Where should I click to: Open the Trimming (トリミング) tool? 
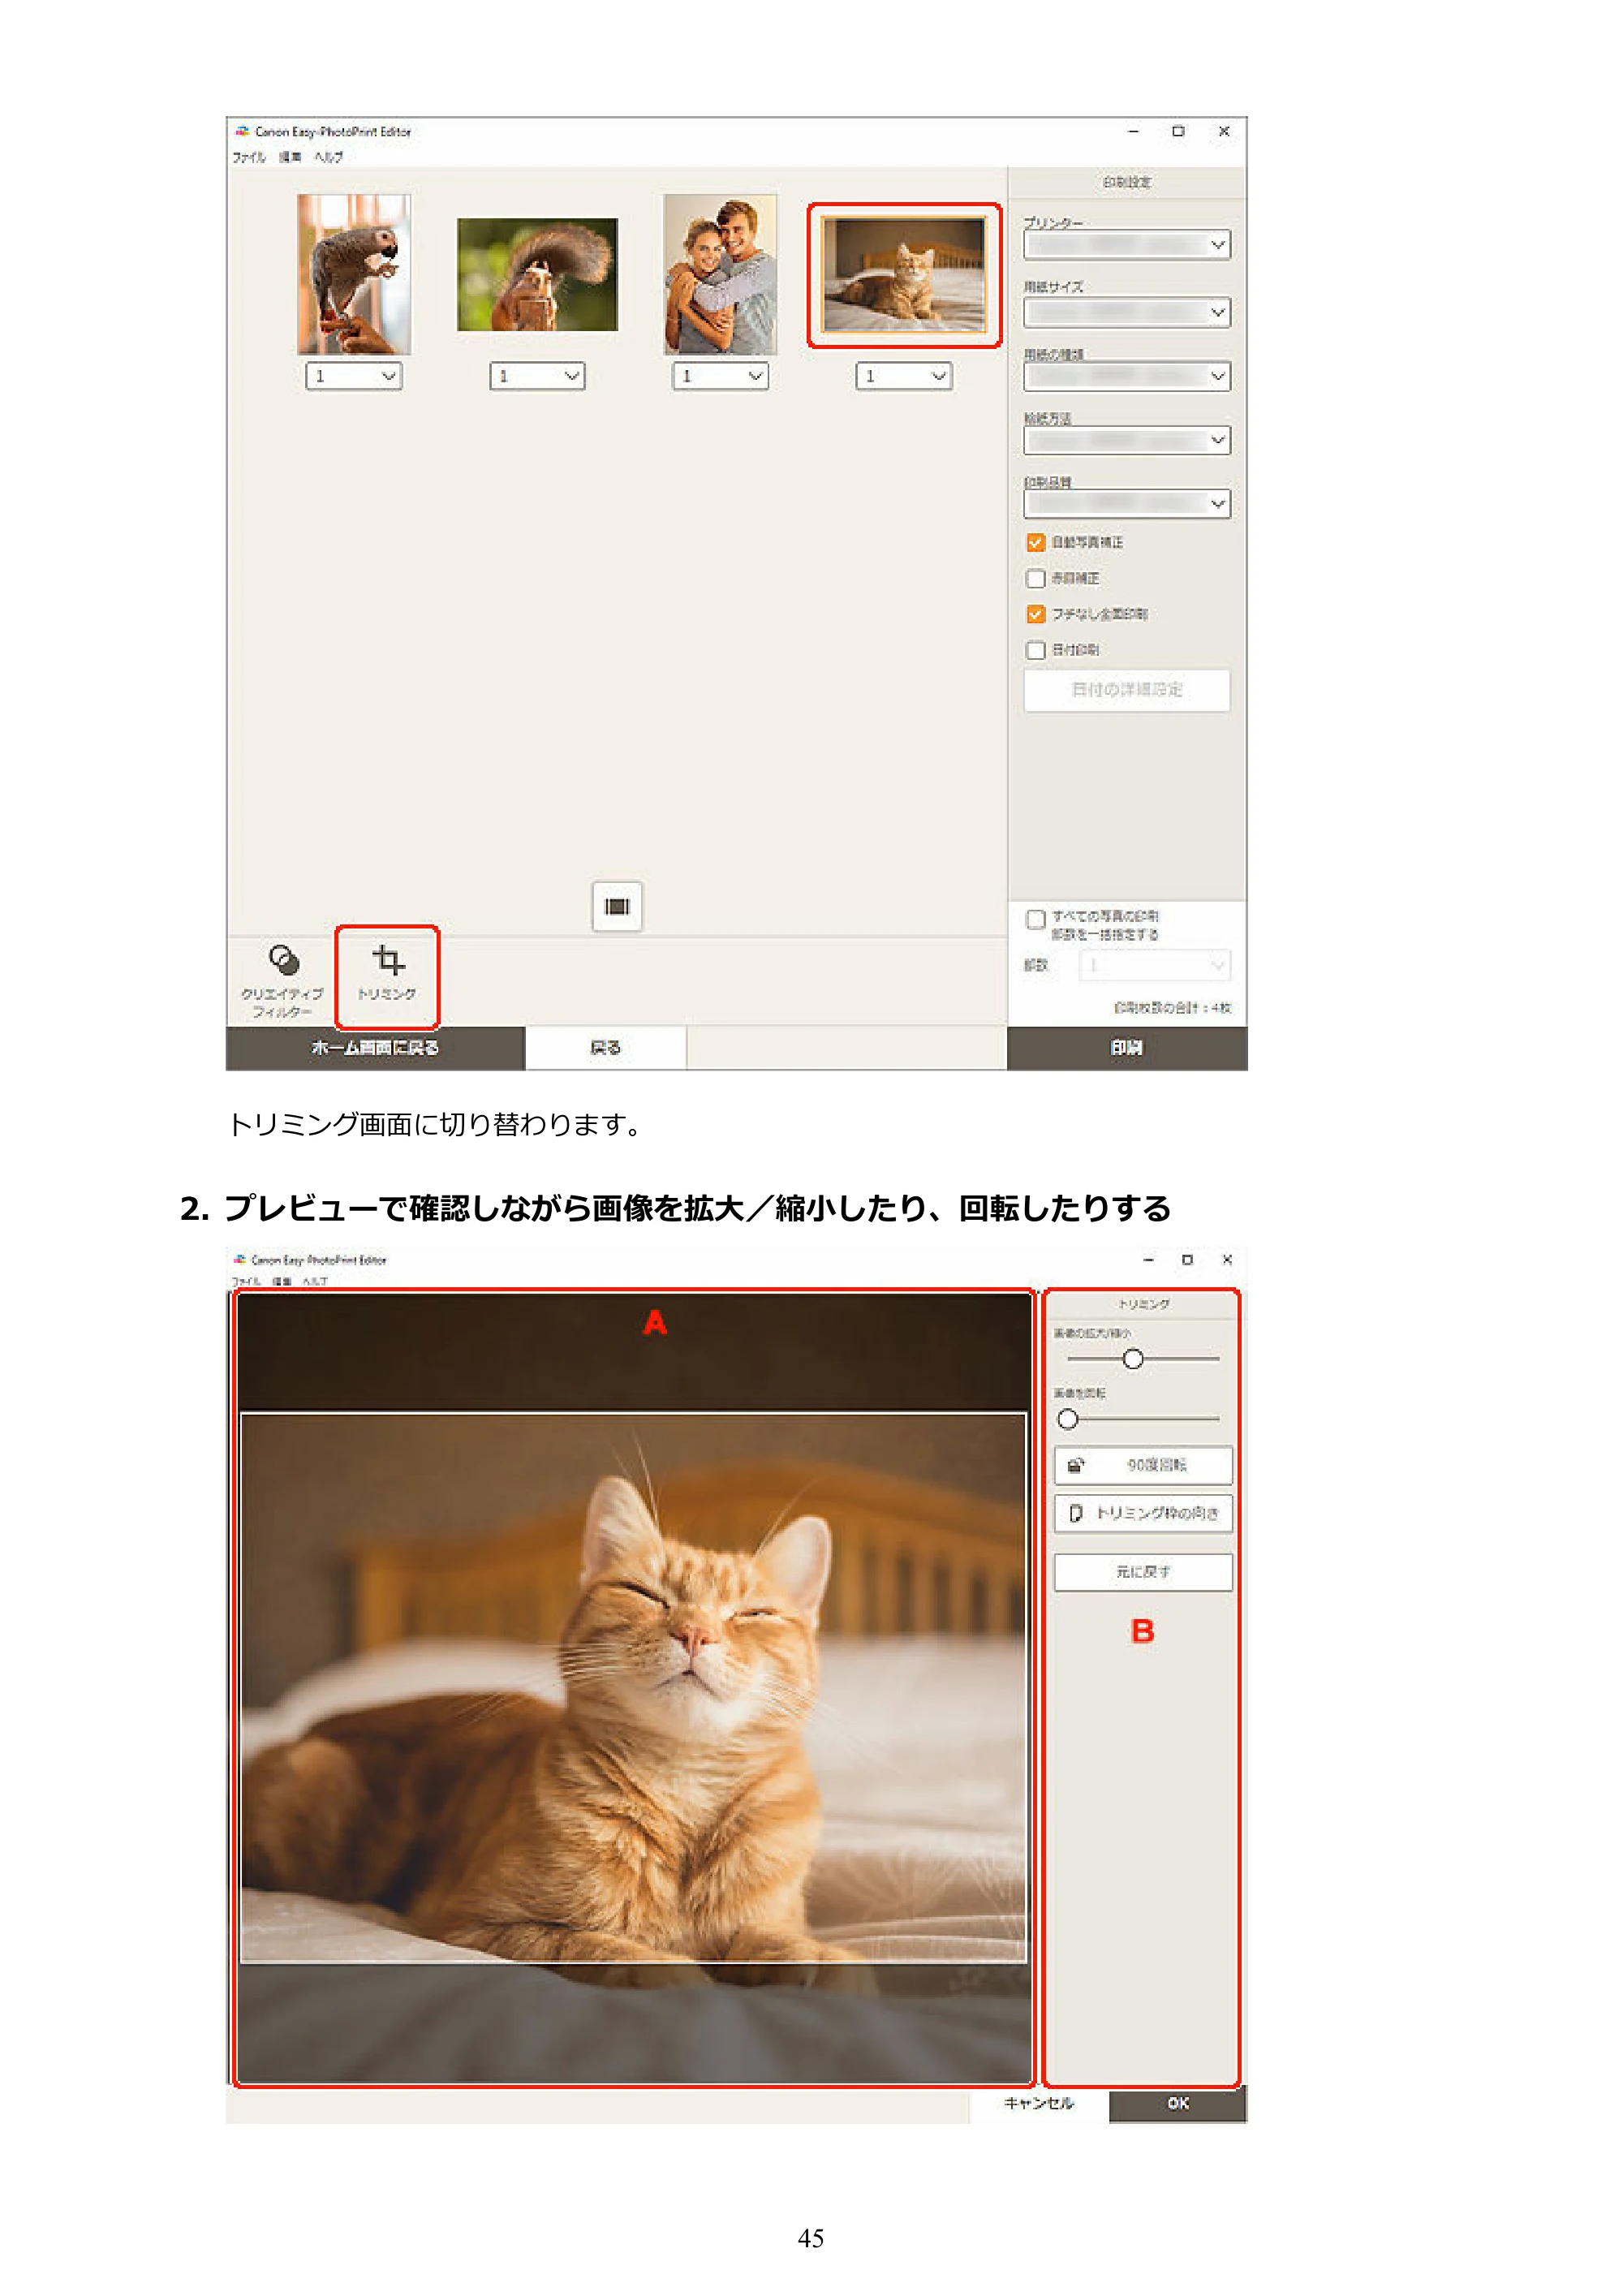[387, 974]
